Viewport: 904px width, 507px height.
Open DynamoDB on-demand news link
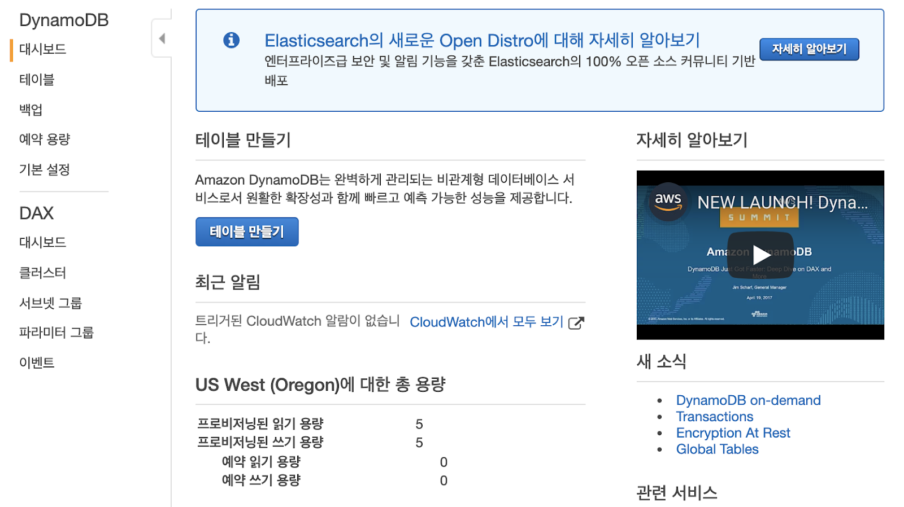(748, 400)
